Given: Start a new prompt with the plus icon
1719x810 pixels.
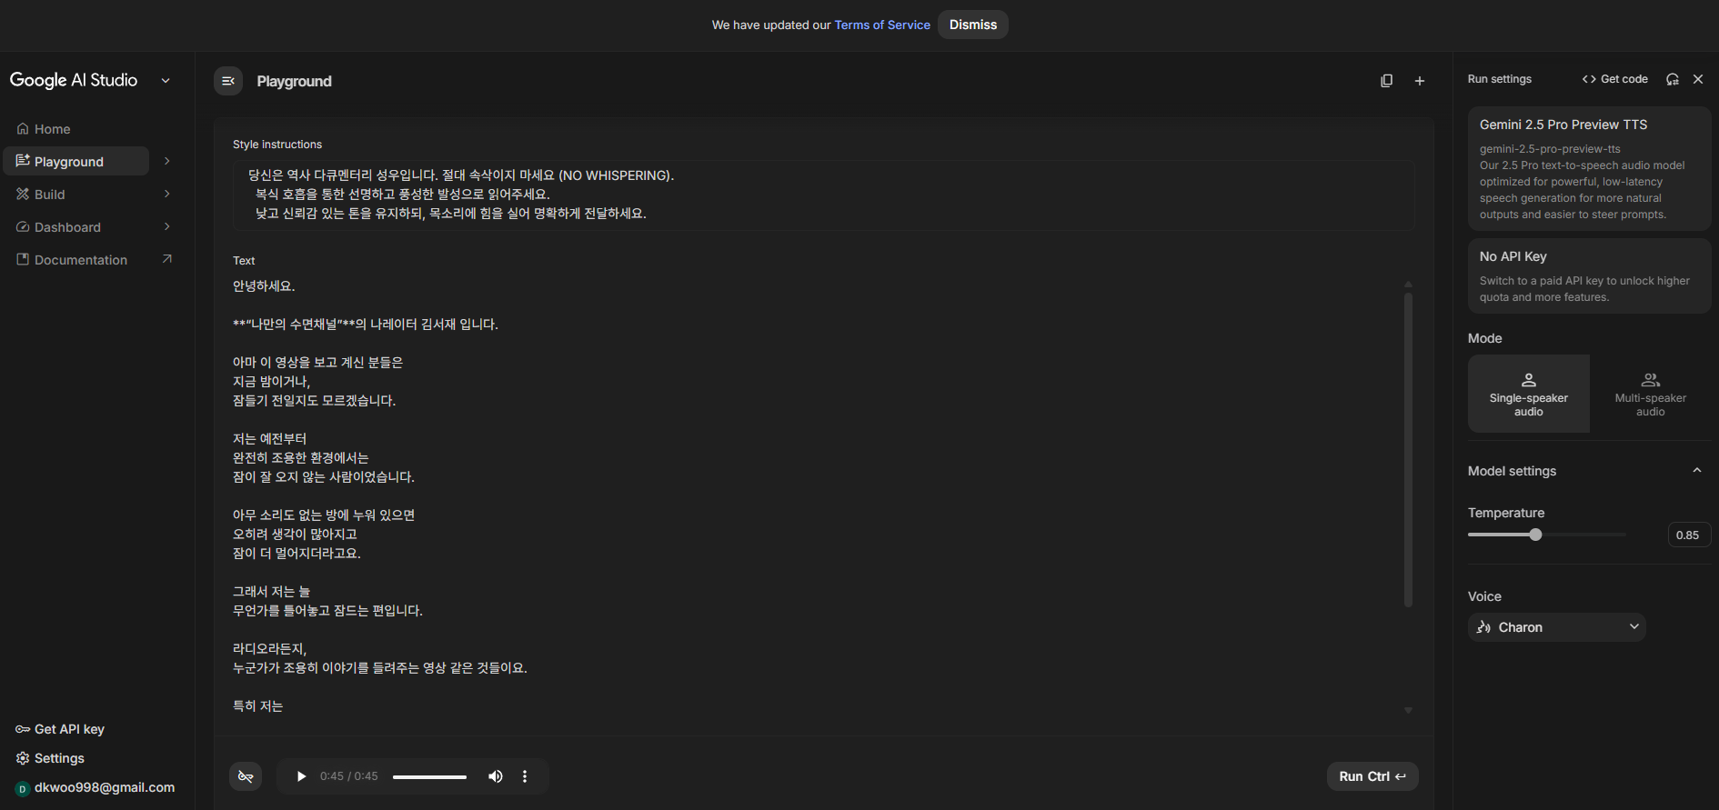Looking at the screenshot, I should pyautogui.click(x=1419, y=81).
